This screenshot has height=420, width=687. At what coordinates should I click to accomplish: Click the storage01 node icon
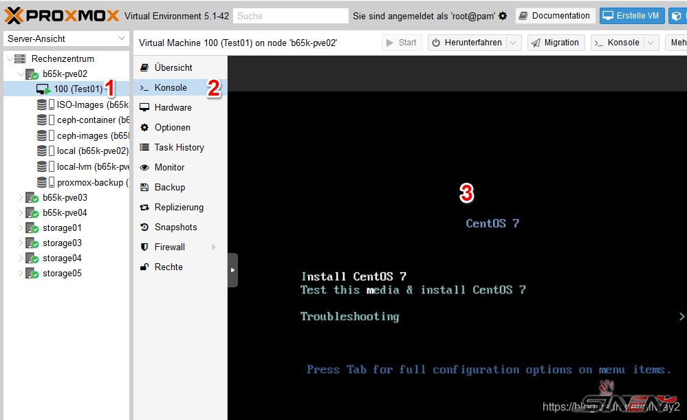32,228
